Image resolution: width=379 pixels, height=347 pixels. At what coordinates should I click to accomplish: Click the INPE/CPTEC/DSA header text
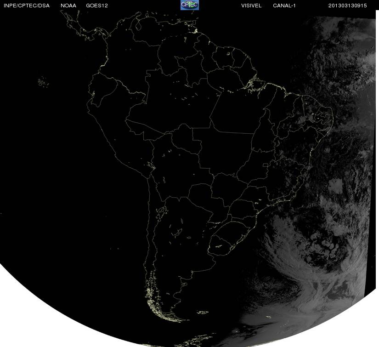coord(27,6)
